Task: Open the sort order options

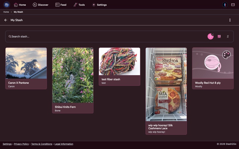Action: [228, 36]
